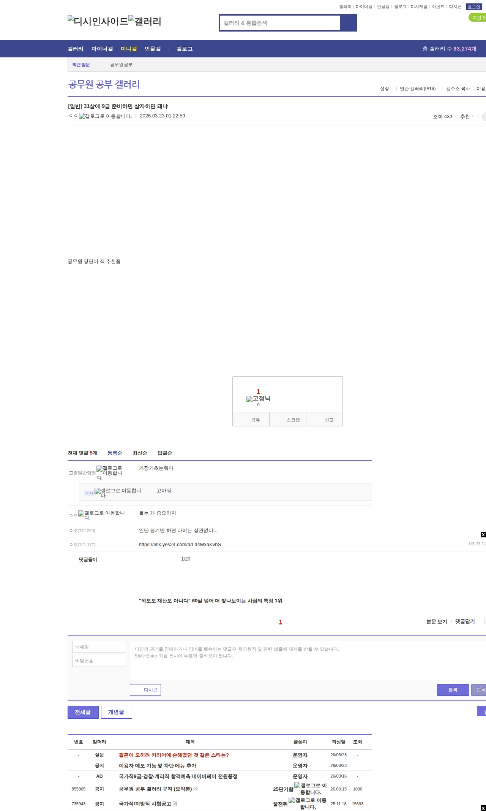Click the 닉네임 input field

(x=99, y=647)
